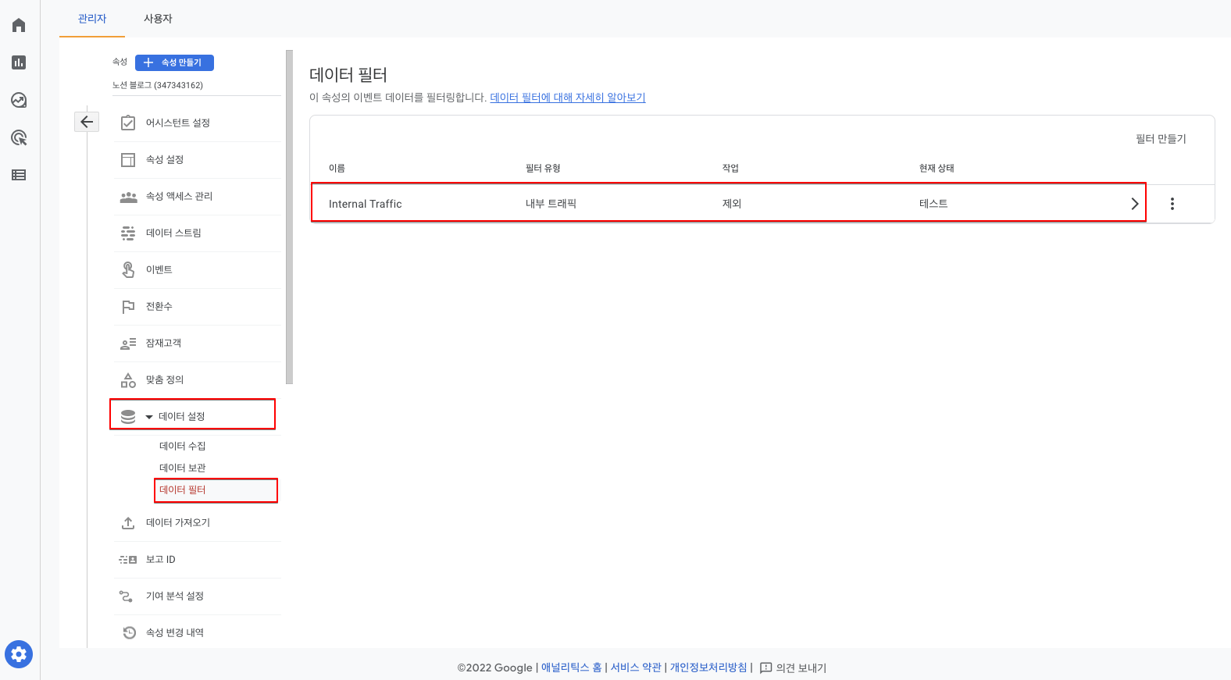The width and height of the screenshot is (1231, 680).
Task: Click the 테스트 status cell
Action: click(933, 204)
